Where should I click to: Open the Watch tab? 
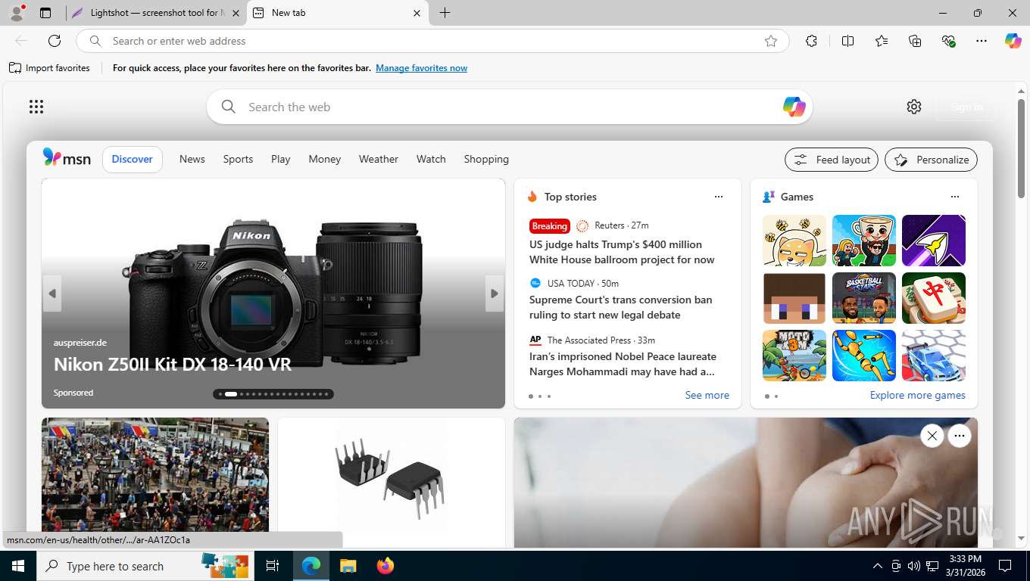point(431,159)
